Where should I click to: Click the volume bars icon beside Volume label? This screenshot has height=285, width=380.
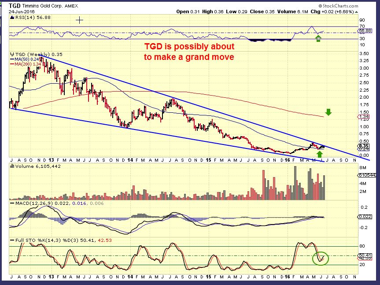(12, 166)
